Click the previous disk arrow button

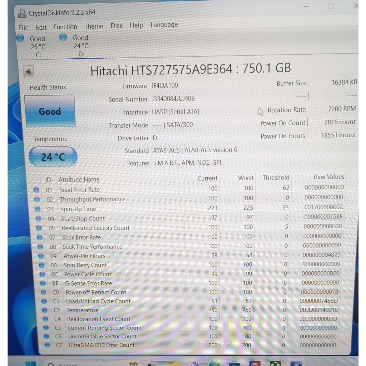click(x=29, y=71)
